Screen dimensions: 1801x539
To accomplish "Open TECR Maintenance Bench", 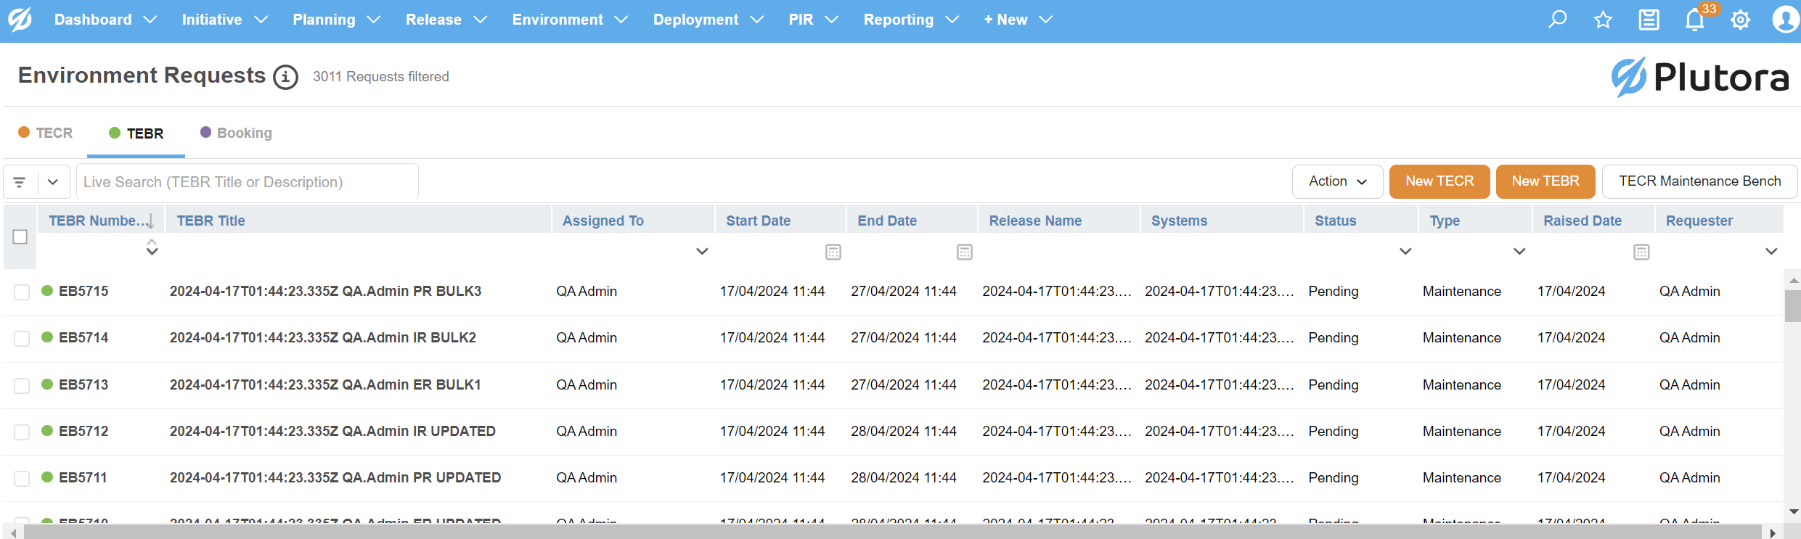I will click(1699, 181).
